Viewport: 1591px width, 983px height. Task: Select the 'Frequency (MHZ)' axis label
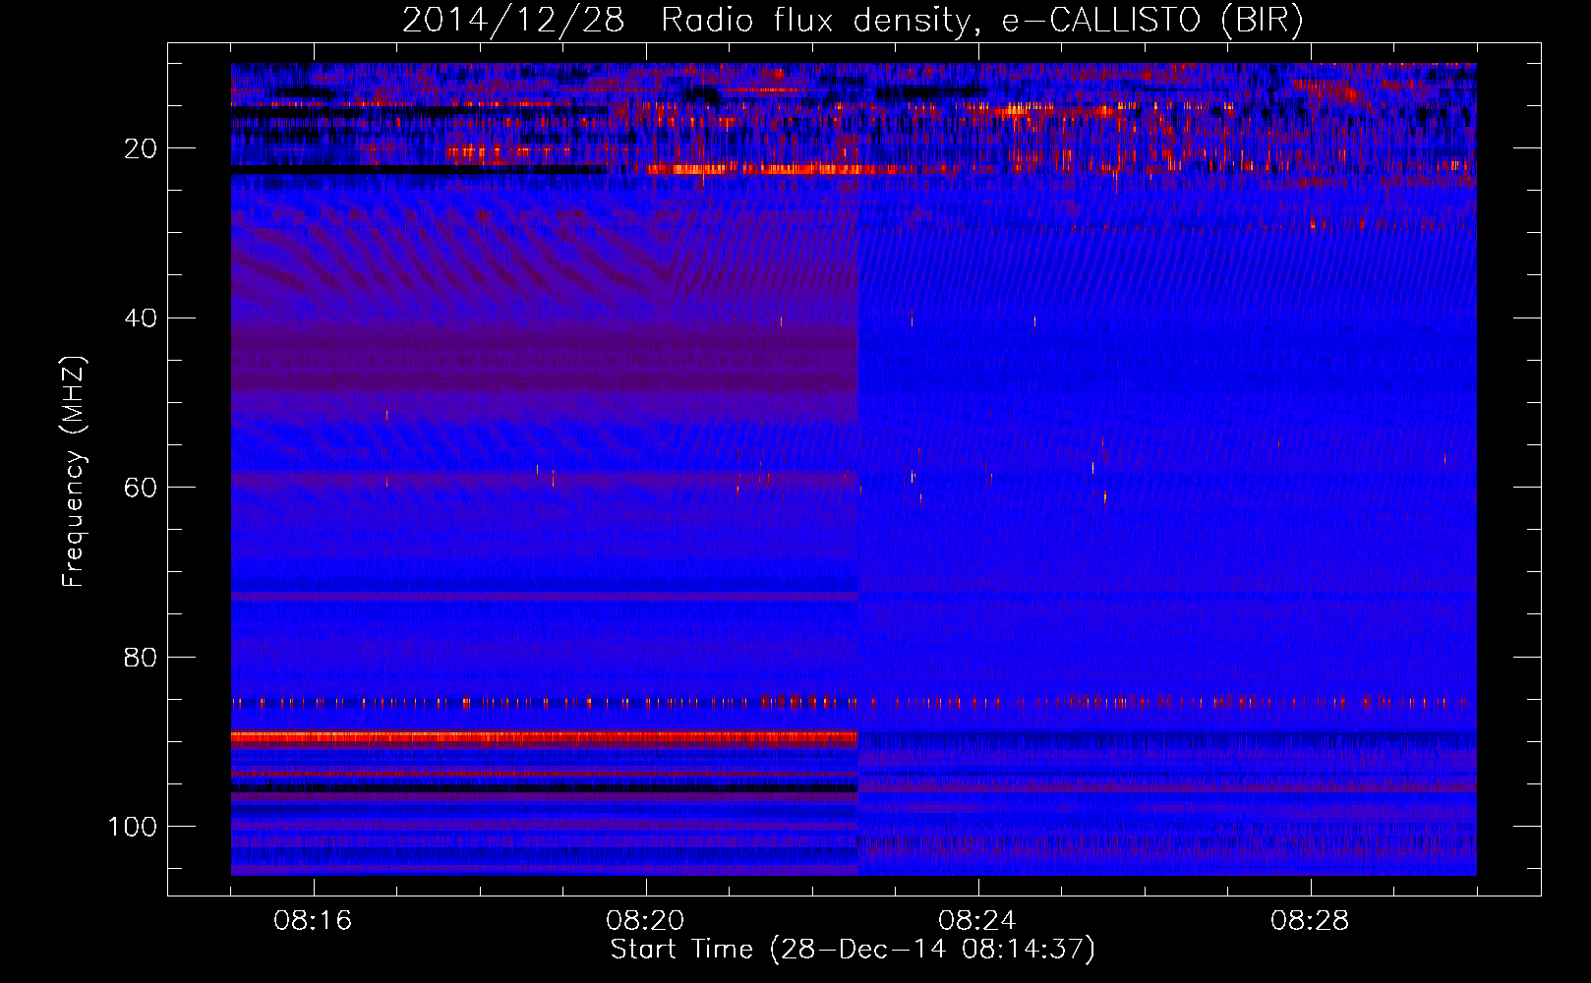(74, 472)
